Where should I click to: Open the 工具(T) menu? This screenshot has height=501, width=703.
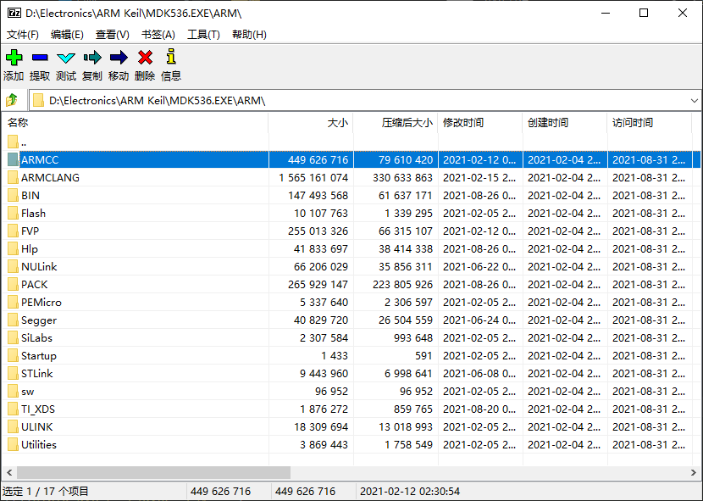coord(203,35)
